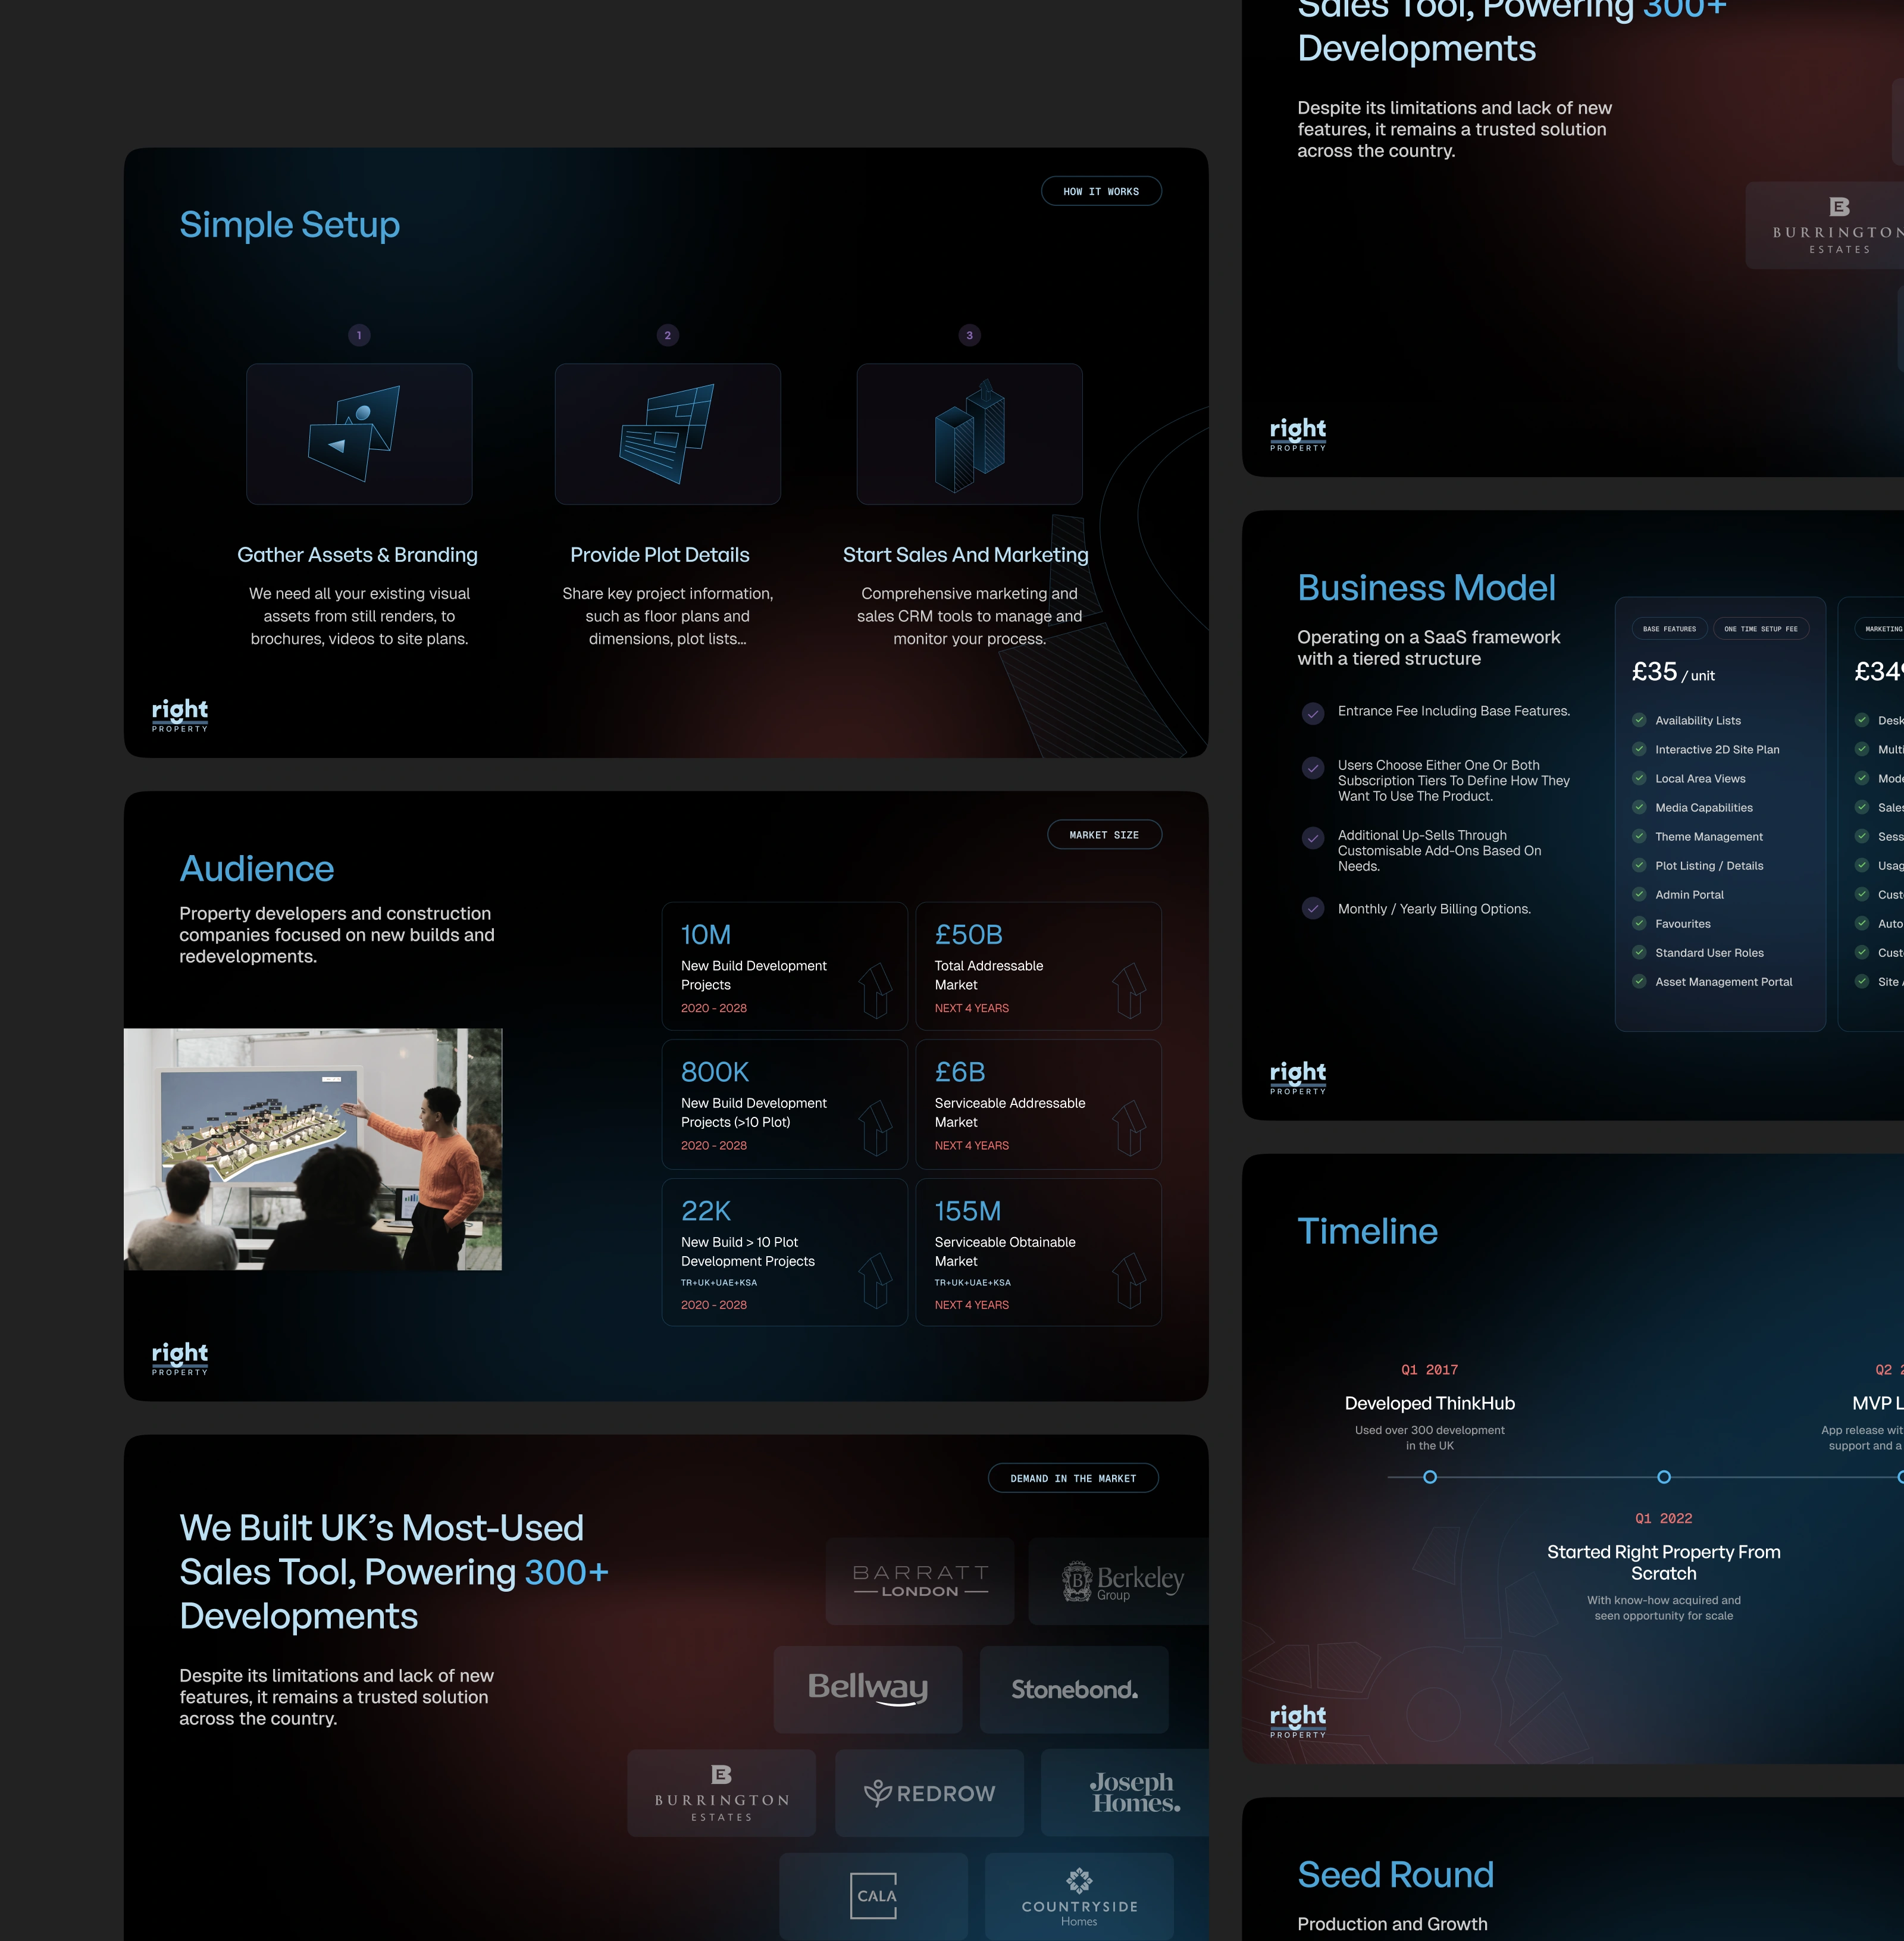Click the CALA logo tile
This screenshot has height=1941, width=1904.
pyautogui.click(x=873, y=1895)
